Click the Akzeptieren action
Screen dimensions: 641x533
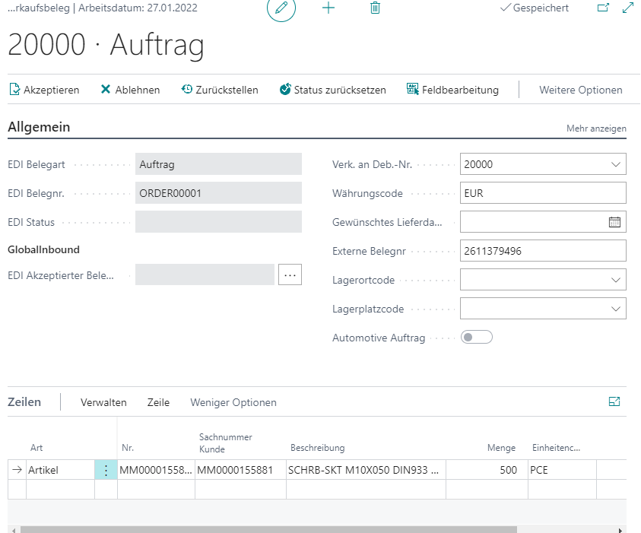(44, 90)
